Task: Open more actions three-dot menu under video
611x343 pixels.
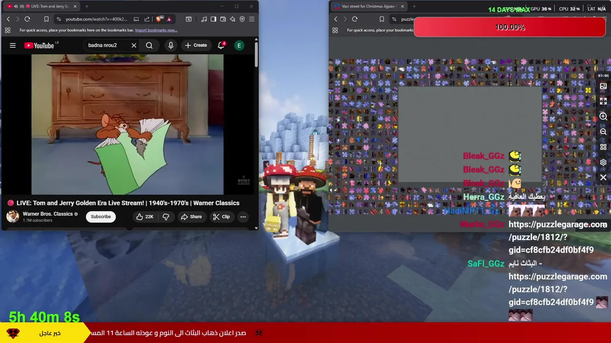Action: tap(243, 217)
